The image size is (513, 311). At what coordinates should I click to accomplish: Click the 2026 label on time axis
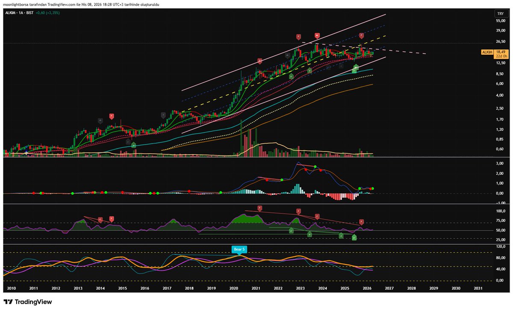point(367,288)
